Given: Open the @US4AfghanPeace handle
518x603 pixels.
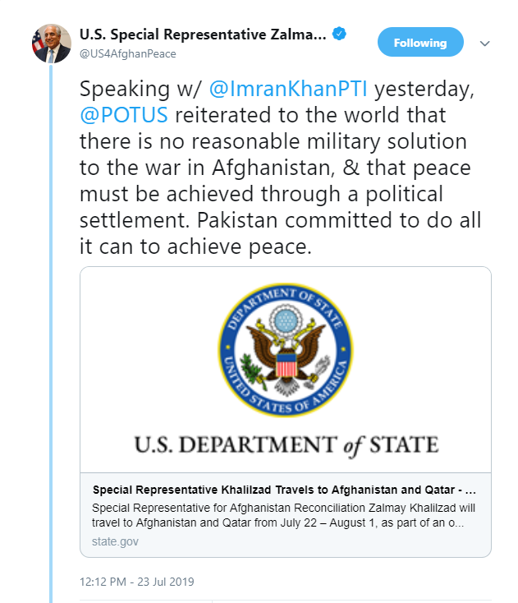Looking at the screenshot, I should [x=128, y=54].
